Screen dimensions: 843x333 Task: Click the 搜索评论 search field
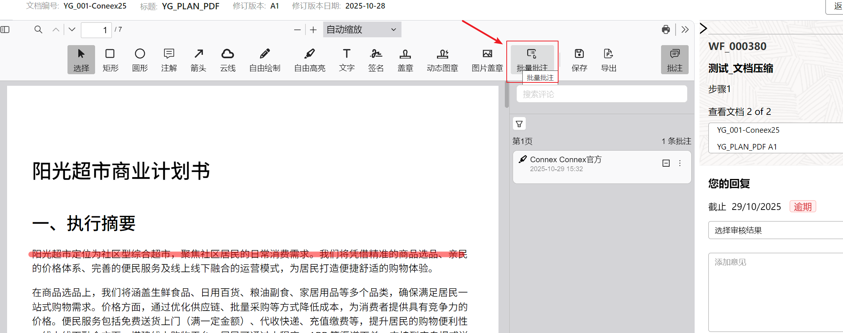[601, 94]
